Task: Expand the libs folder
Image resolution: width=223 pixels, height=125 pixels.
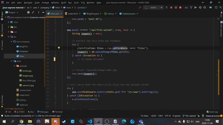Action: (x=8, y=27)
